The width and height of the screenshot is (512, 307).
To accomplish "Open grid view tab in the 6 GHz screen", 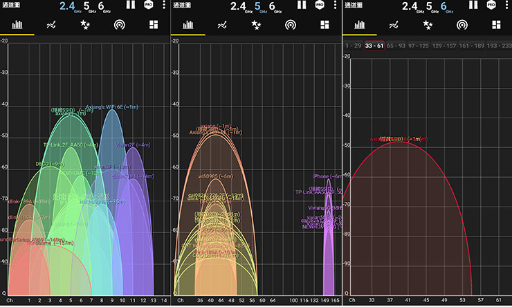I will [496, 25].
